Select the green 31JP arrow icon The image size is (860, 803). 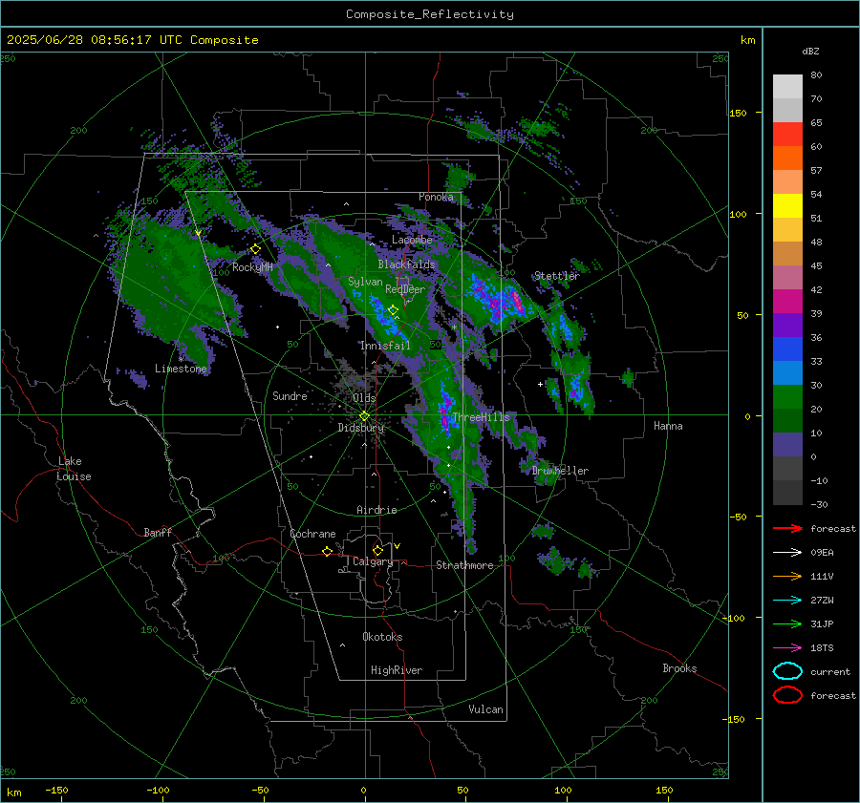(787, 623)
